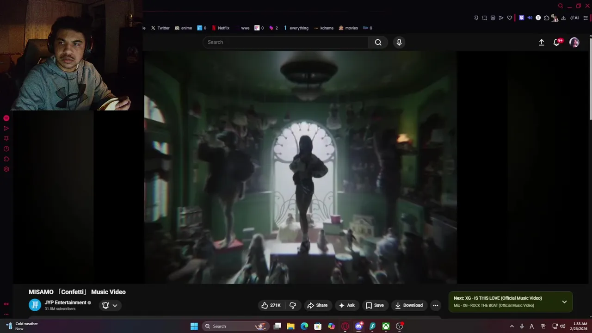Screen dimensions: 592x333
Task: Expand the Next video queue chevron
Action: point(564,302)
